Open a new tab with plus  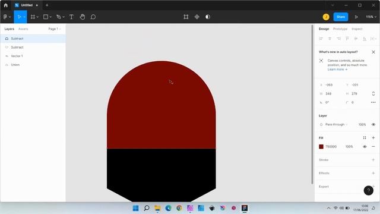tap(47, 5)
